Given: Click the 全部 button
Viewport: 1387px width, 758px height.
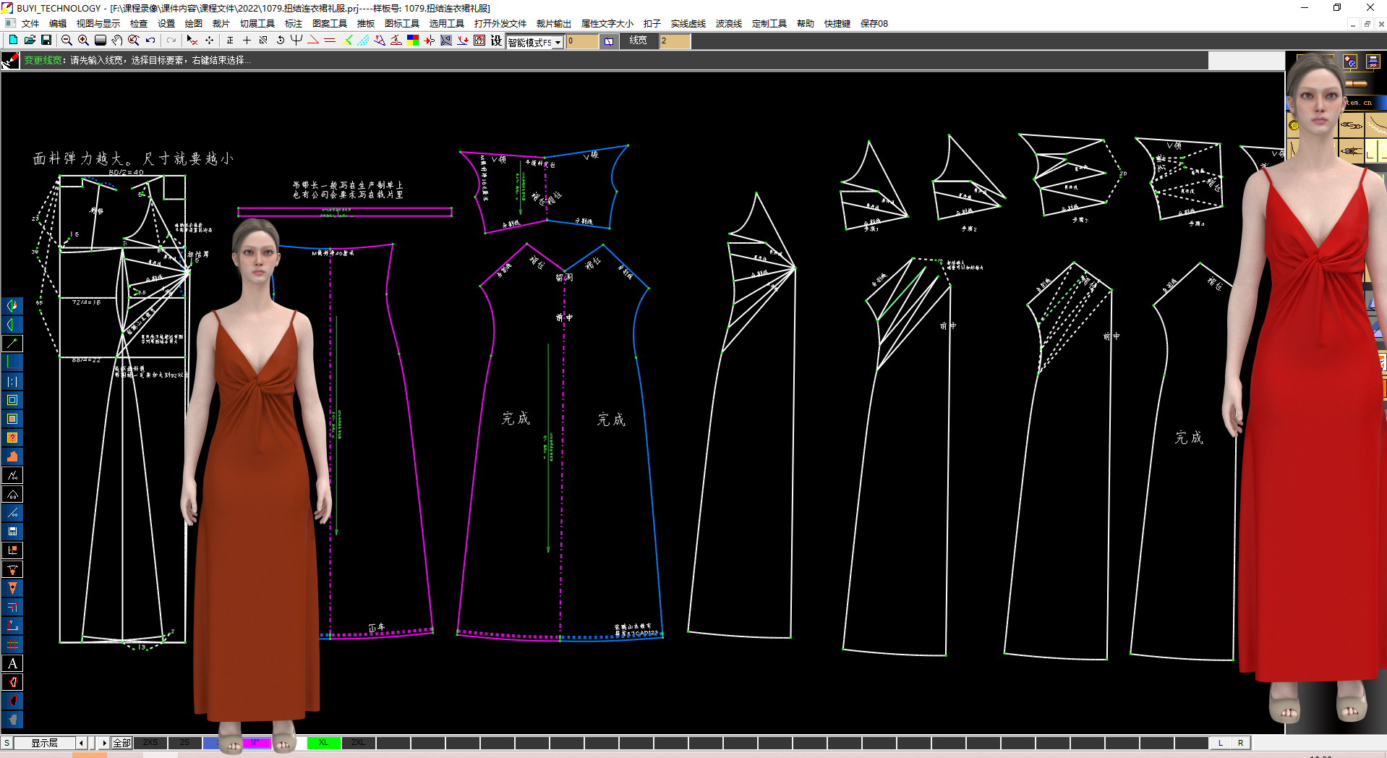Looking at the screenshot, I should point(121,743).
